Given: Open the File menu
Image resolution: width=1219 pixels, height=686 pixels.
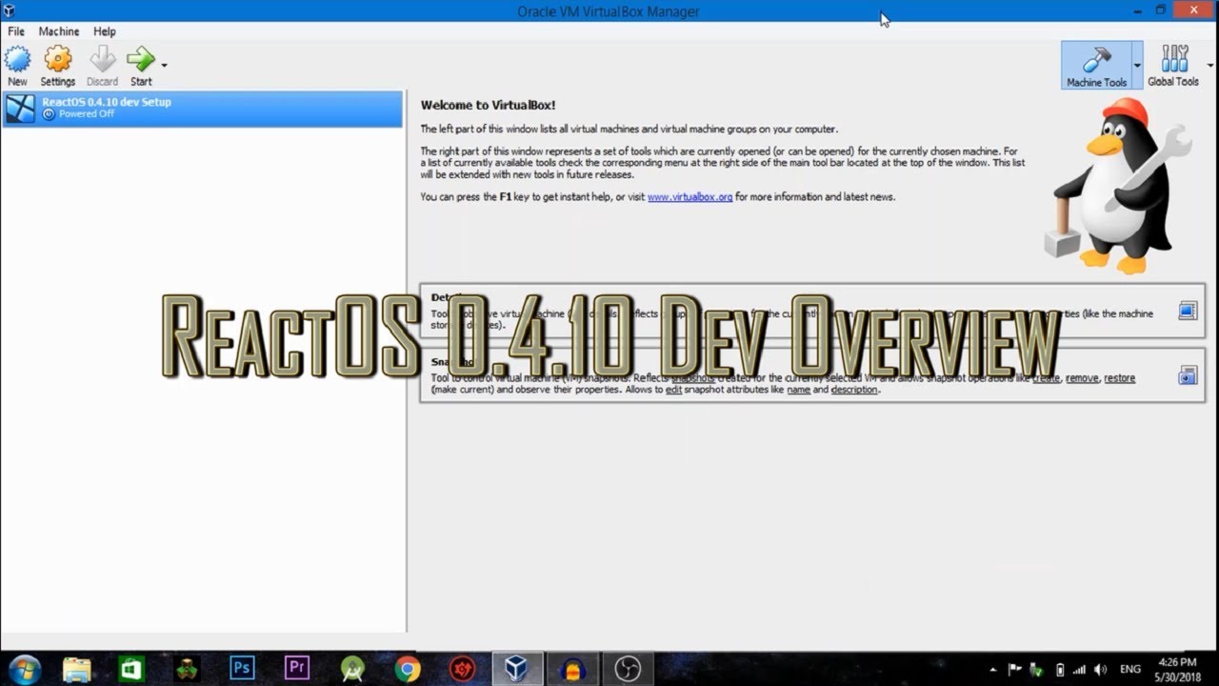Looking at the screenshot, I should 16,31.
